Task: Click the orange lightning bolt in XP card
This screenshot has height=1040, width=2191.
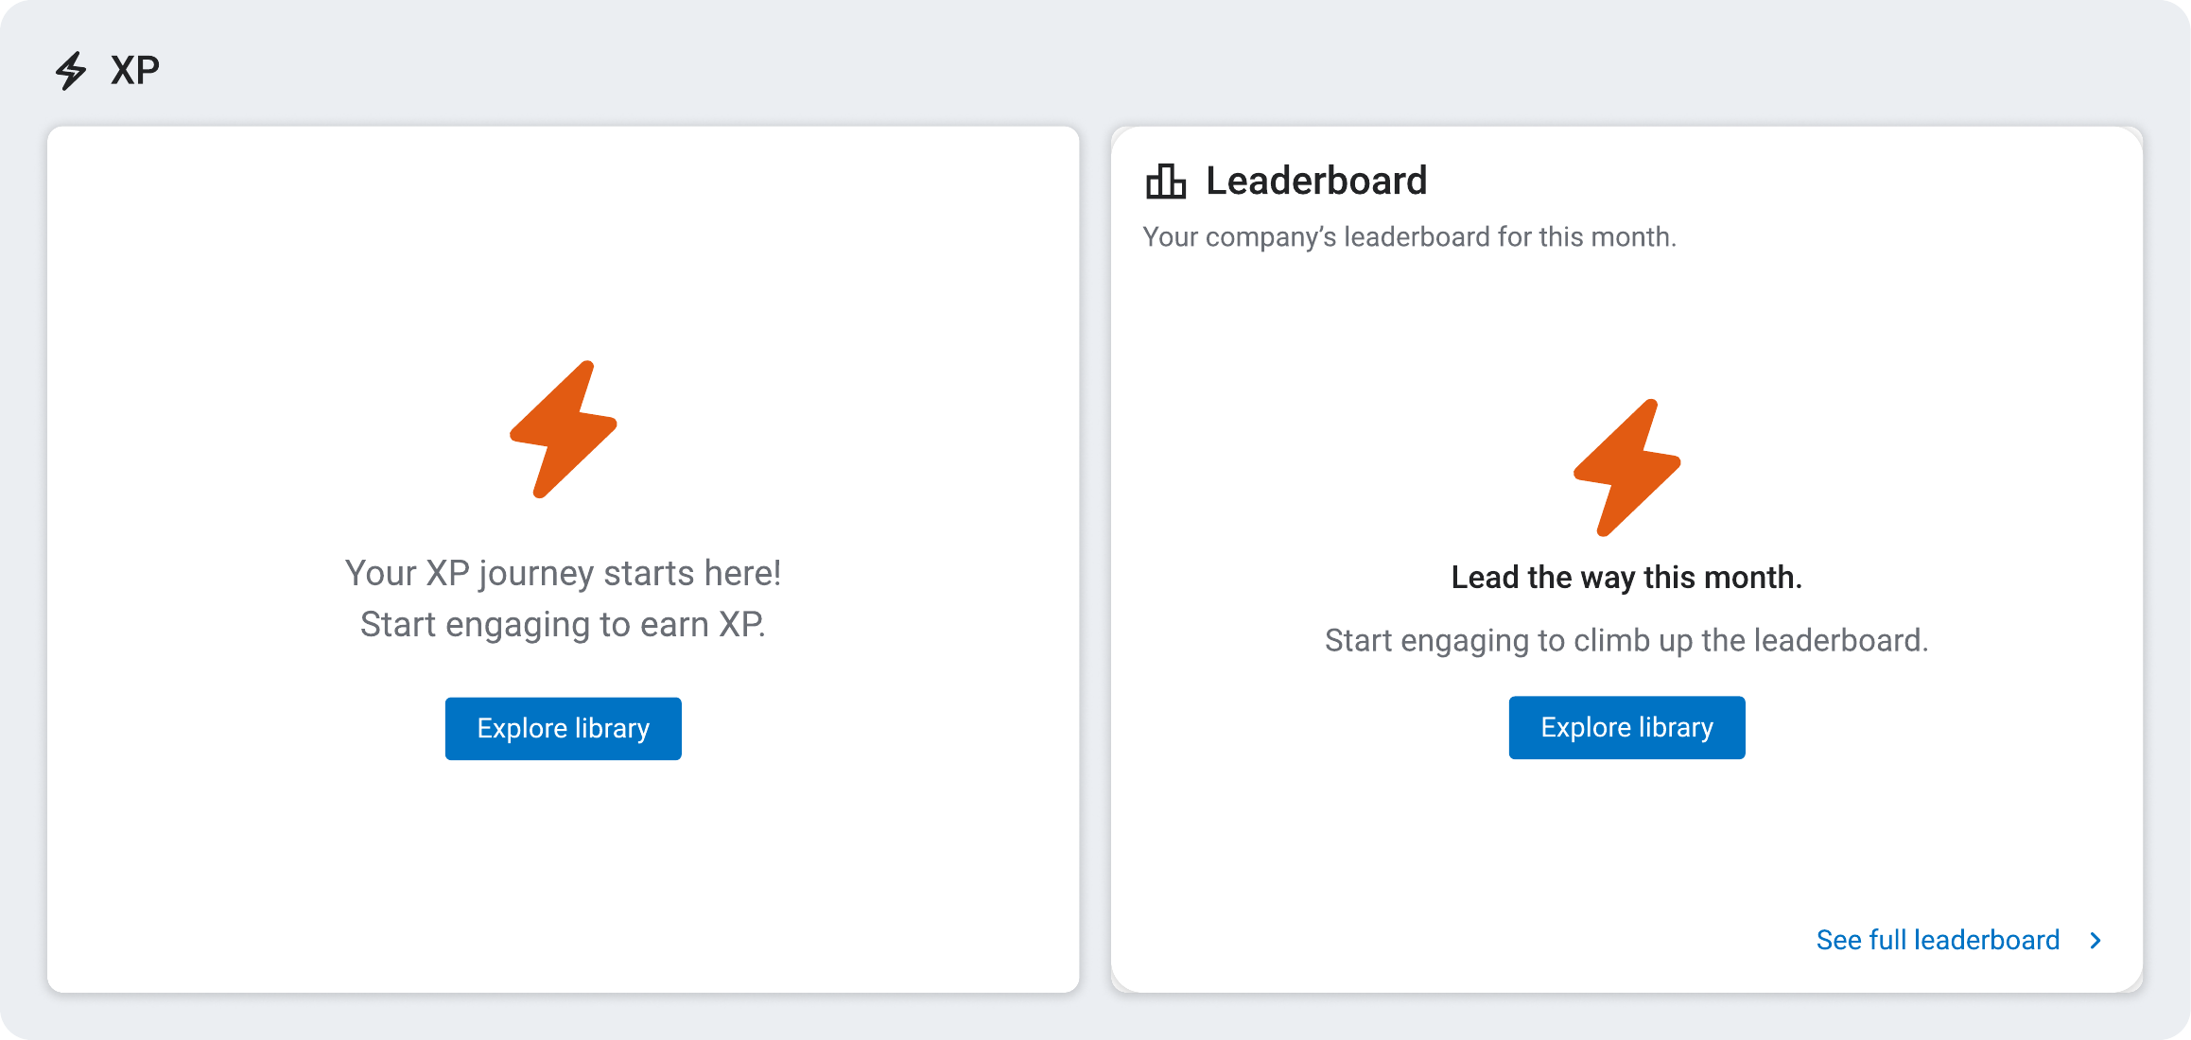Action: click(x=564, y=429)
